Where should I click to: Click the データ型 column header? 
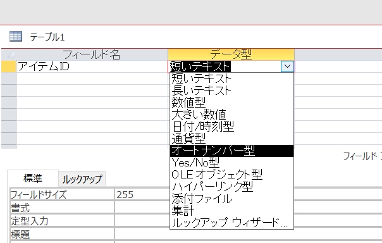coord(231,54)
